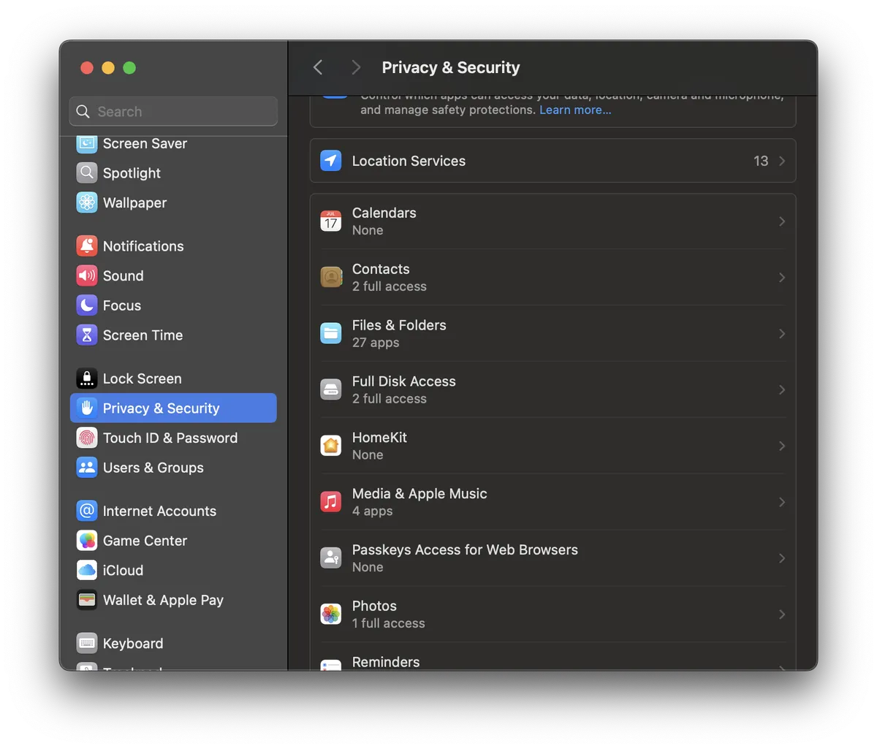This screenshot has width=877, height=749.
Task: Open Photos row chevron
Action: (x=782, y=615)
